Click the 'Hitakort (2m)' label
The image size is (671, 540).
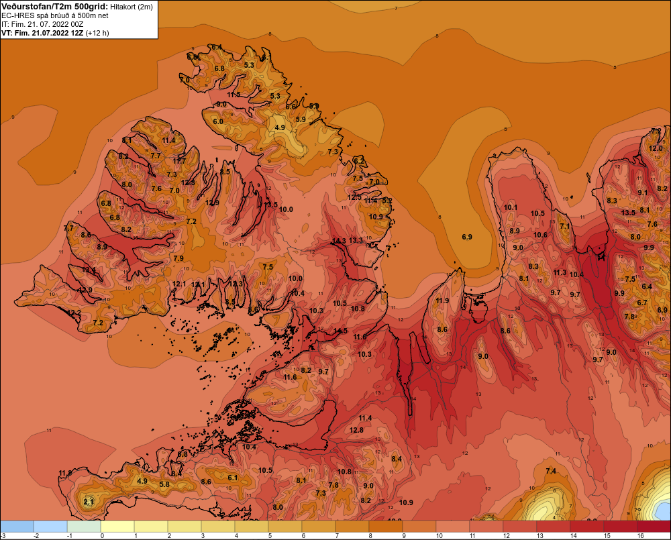(132, 7)
